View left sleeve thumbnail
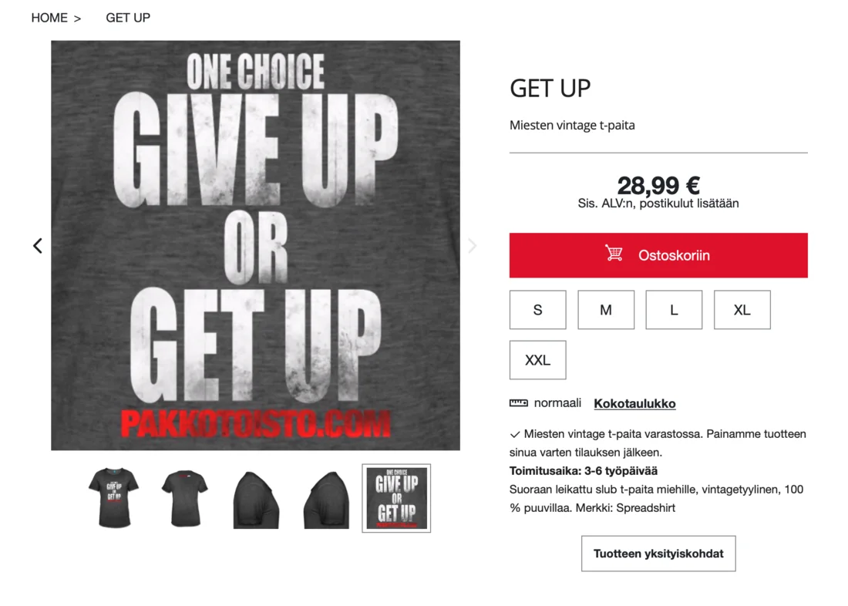This screenshot has height=606, width=848. click(326, 500)
